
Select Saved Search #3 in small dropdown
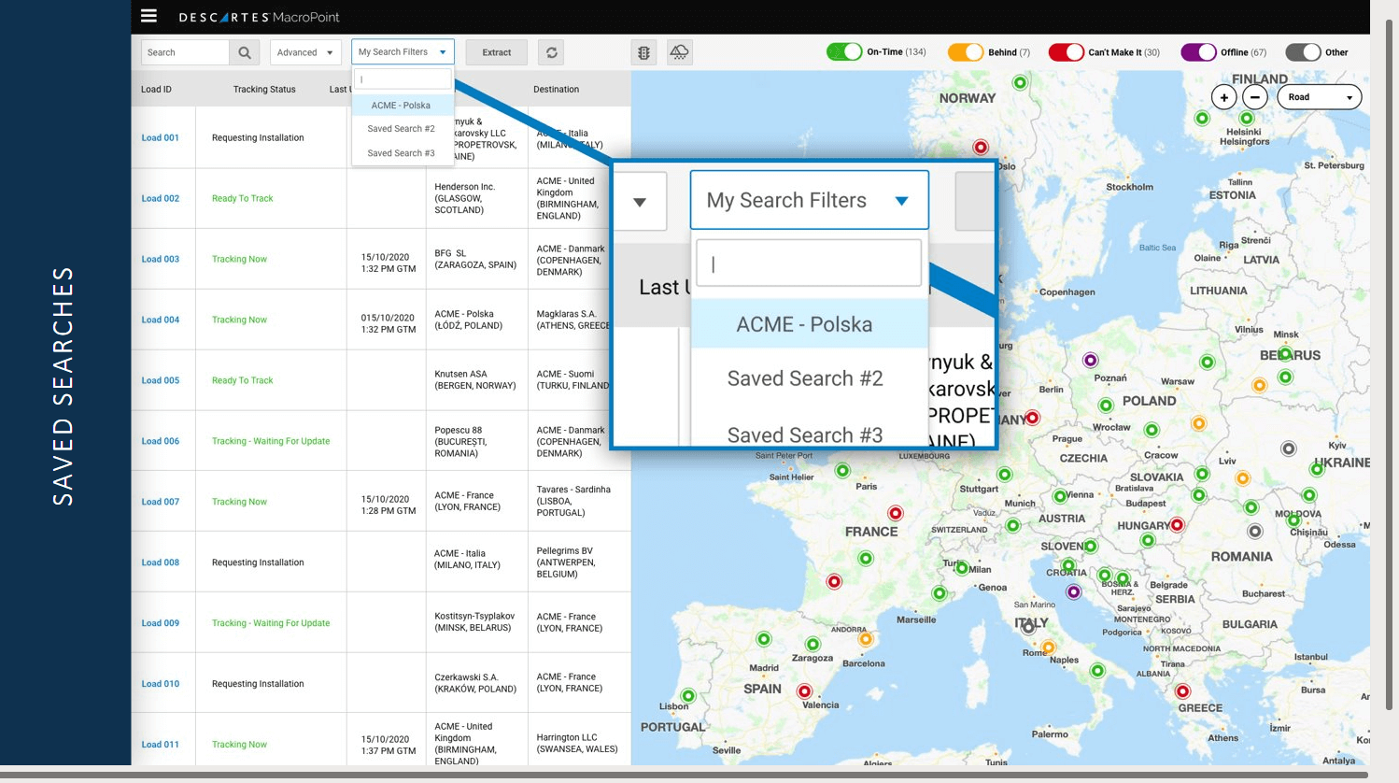(x=402, y=153)
